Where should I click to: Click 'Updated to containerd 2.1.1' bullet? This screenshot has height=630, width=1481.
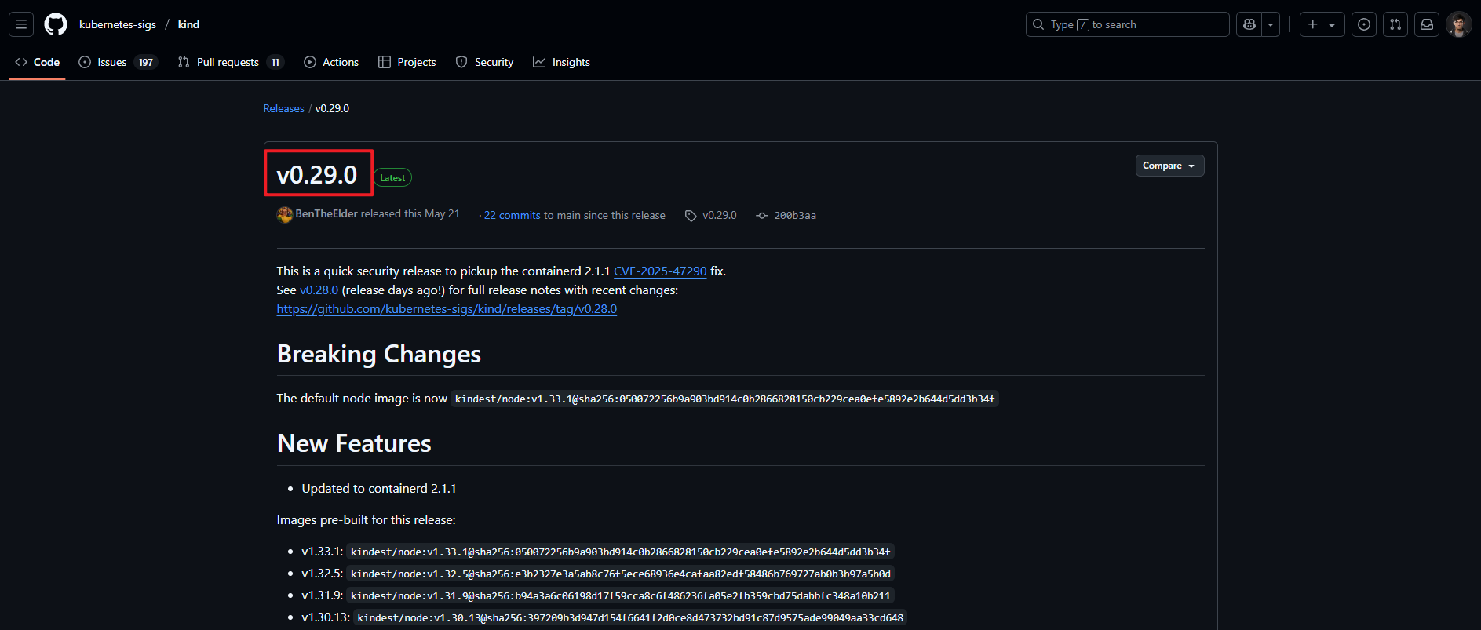(x=379, y=489)
